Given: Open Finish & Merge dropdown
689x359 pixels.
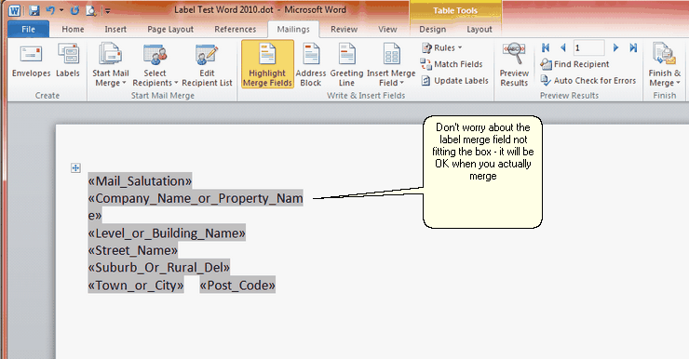Looking at the screenshot, I should pyautogui.click(x=665, y=65).
